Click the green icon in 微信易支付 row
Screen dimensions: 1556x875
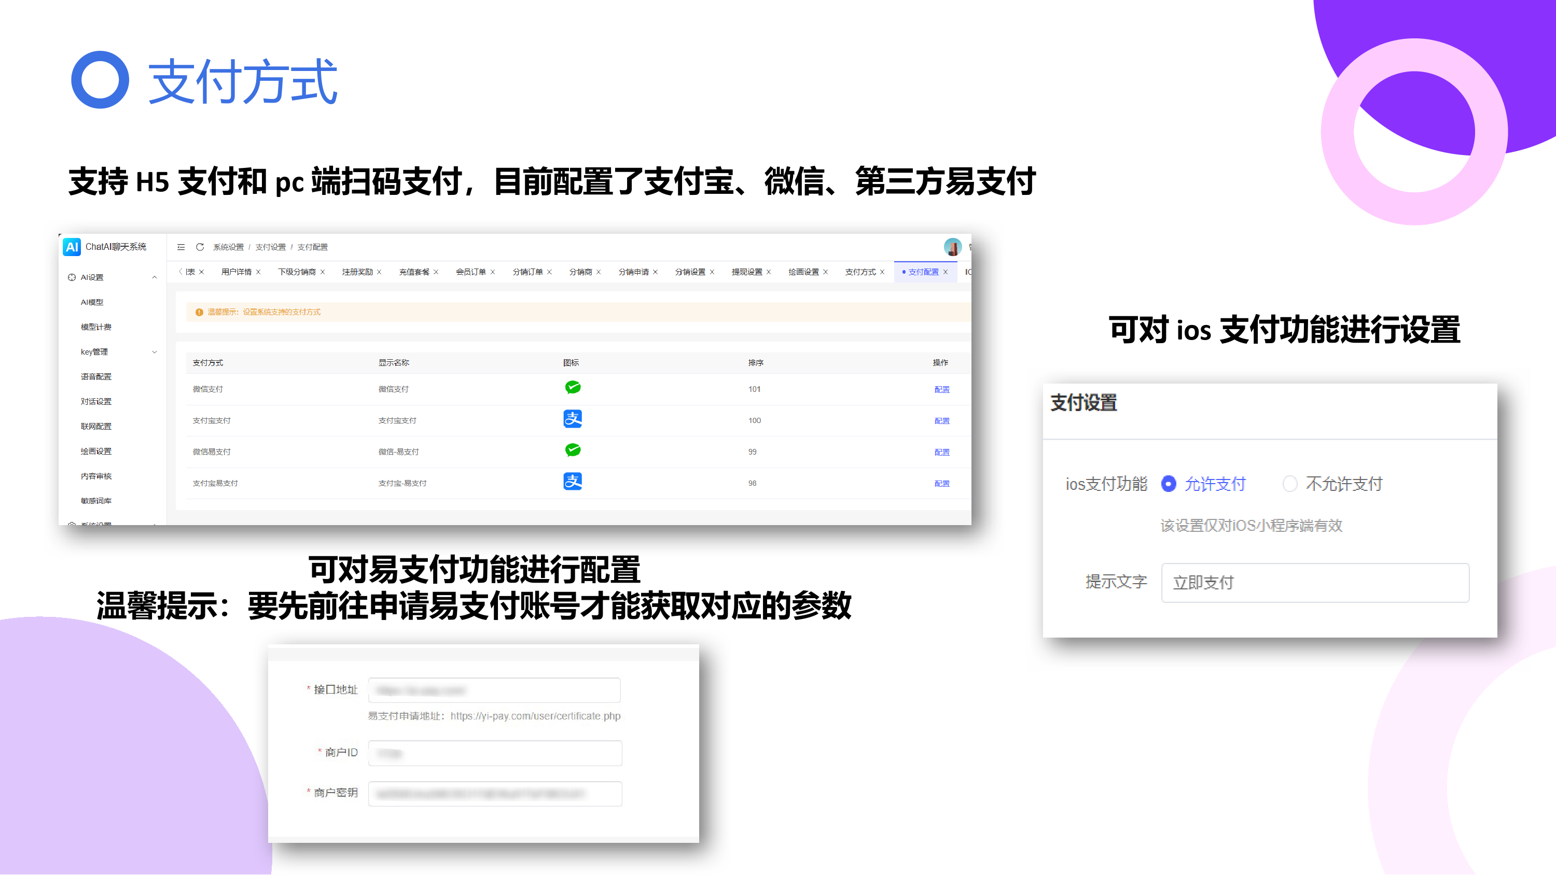(573, 450)
